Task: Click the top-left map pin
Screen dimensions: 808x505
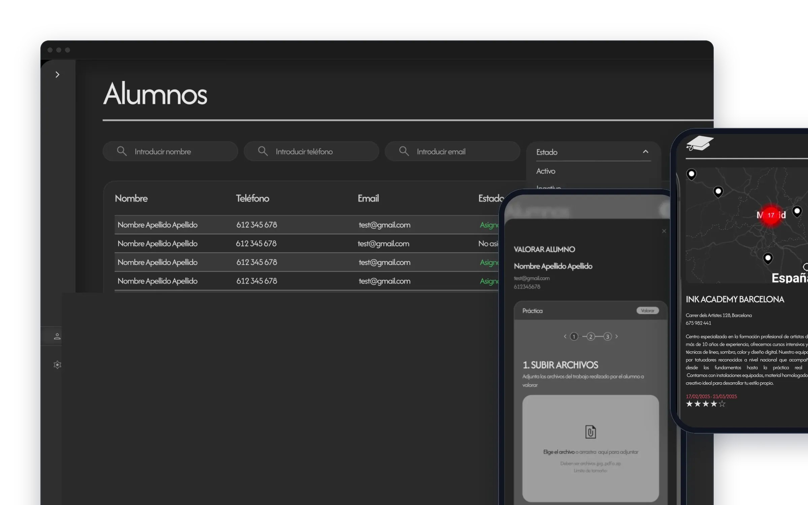Action: [x=691, y=174]
